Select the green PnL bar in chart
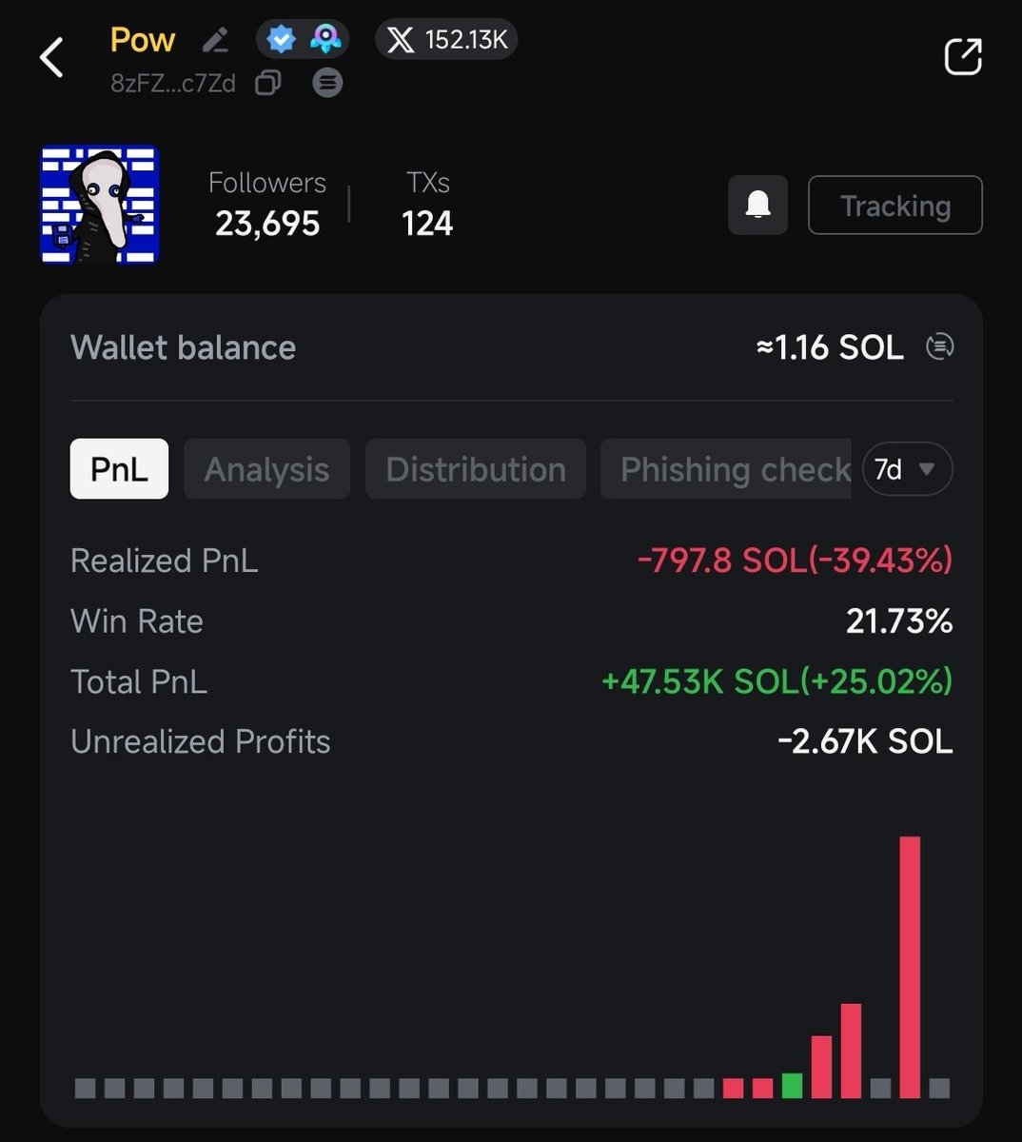Screen dimensions: 1022x1142 [x=792, y=1086]
